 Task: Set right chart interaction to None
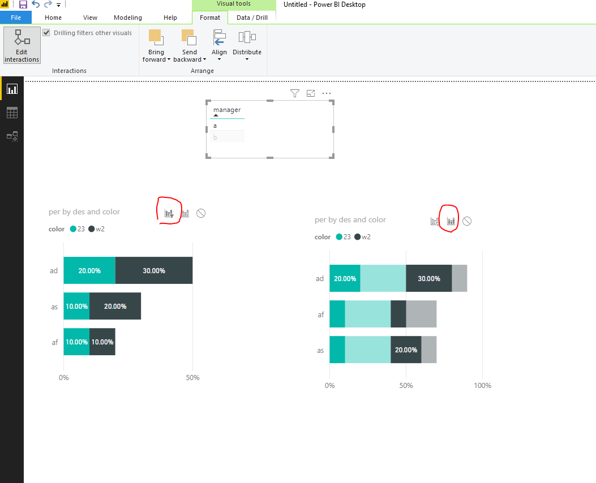click(x=467, y=221)
